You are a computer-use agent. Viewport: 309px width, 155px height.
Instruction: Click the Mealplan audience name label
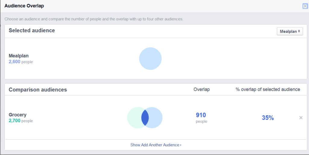[18, 56]
